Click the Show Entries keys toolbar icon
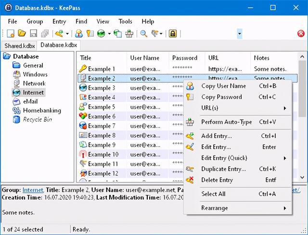The width and height of the screenshot is (308, 235). [x=155, y=34]
